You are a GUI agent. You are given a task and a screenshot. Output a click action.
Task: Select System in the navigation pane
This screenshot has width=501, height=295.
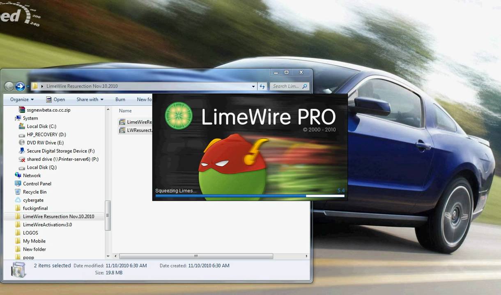click(x=30, y=118)
